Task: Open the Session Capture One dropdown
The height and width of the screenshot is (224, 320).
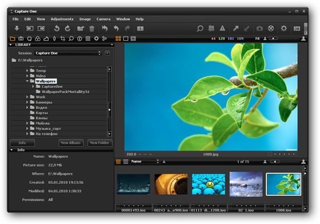Action: [68, 53]
